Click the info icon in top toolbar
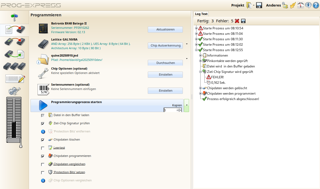This screenshot has width=320, height=189. coord(308,5)
